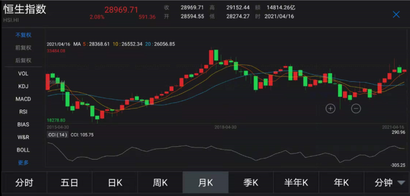410x196 pixels.
Task: Select the 季K tab
Action: (251, 183)
